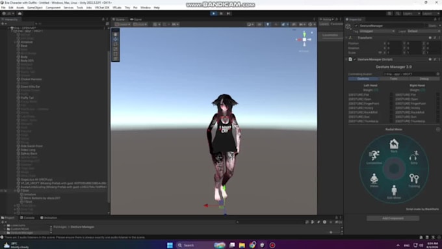Click the scene orientation gizmo
This screenshot has height=249, width=442.
(x=304, y=40)
